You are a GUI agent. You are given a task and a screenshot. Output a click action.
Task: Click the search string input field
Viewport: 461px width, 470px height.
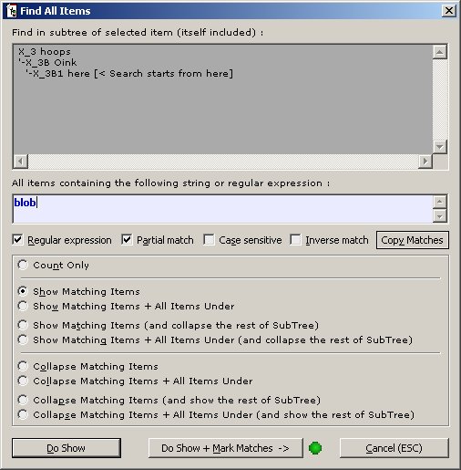pos(223,209)
